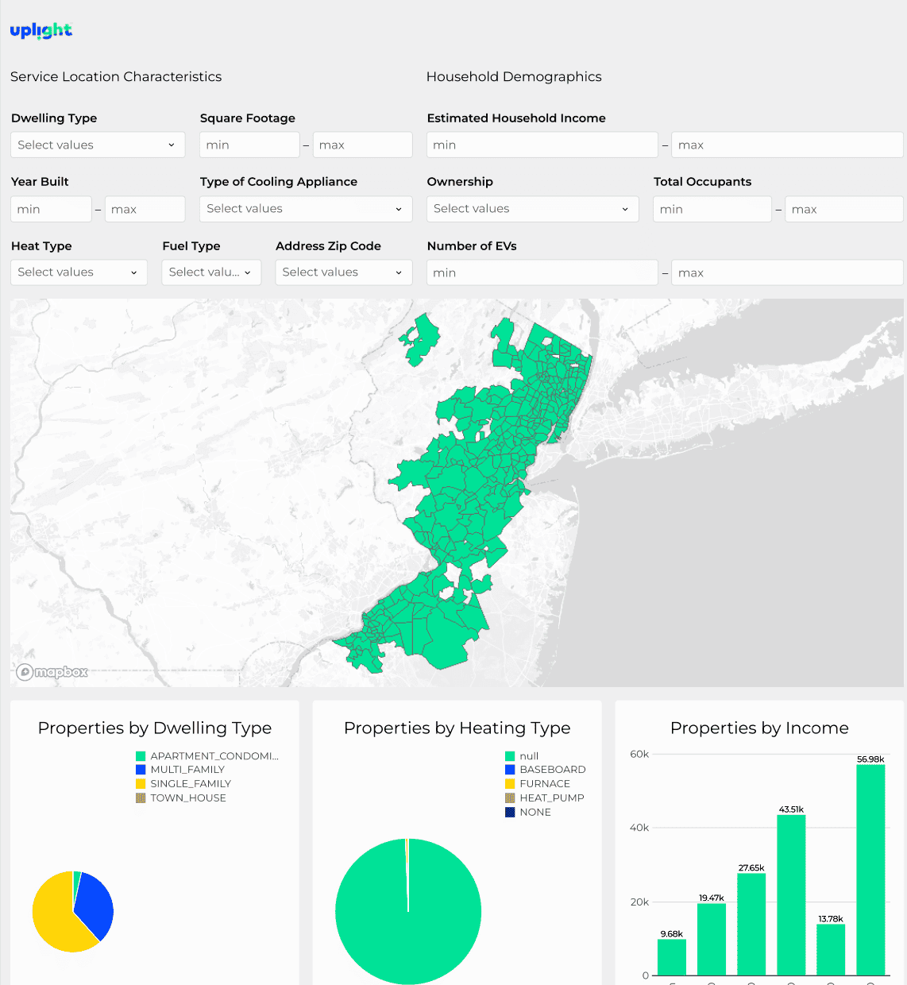Click the Mapbox logo on the map

tap(52, 672)
